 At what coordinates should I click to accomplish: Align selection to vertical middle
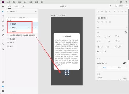pos(102,12)
